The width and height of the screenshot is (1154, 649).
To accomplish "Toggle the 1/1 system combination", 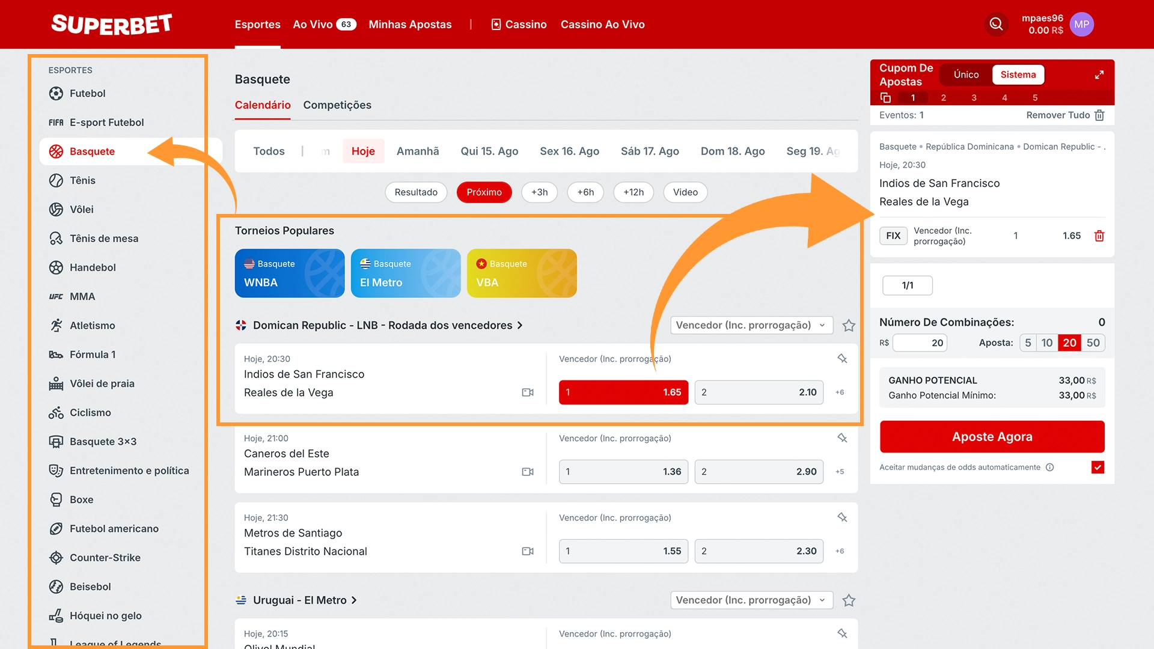I will point(908,285).
